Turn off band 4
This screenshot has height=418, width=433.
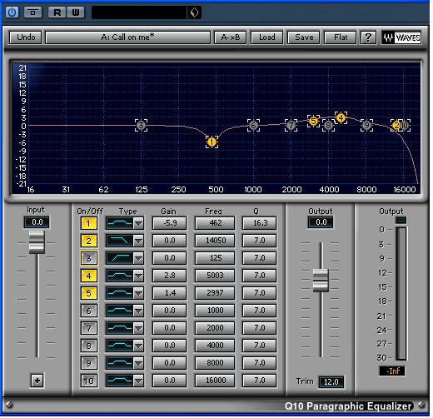(88, 276)
